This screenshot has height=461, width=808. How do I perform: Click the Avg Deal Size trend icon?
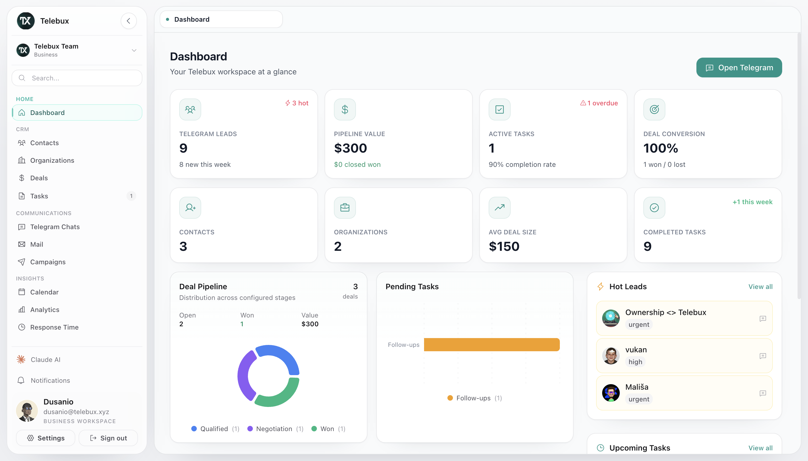(x=500, y=208)
